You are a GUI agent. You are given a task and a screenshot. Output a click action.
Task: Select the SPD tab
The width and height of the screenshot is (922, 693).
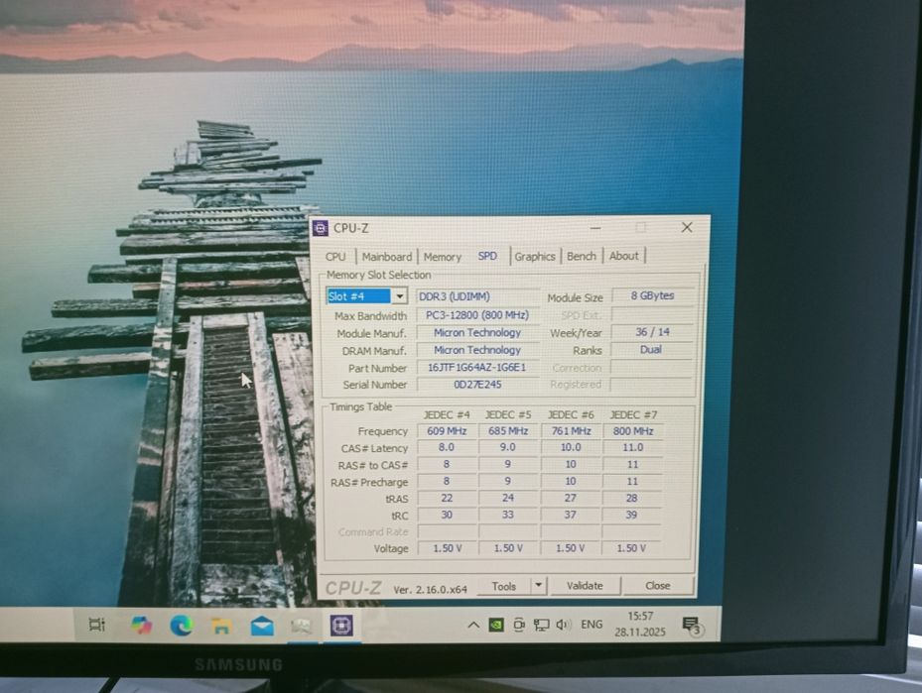[x=487, y=256]
